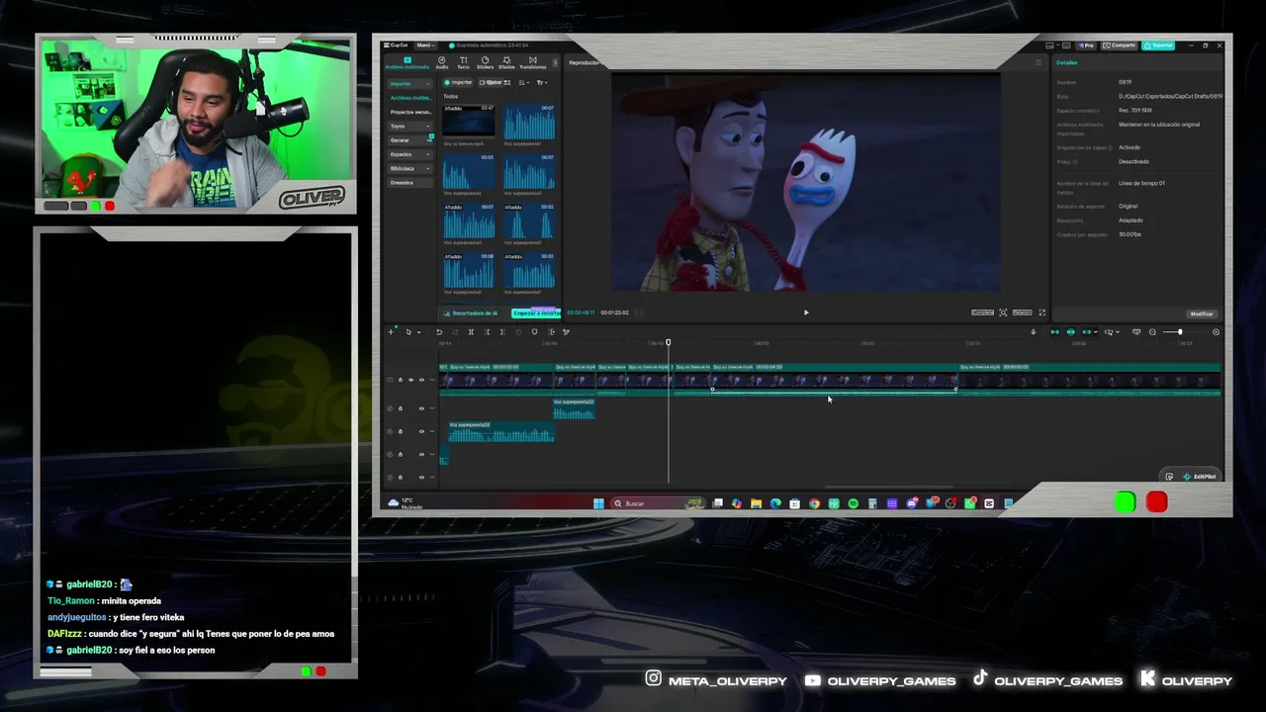The width and height of the screenshot is (1266, 712).
Task: Click the timeline zoom out icon
Action: (1152, 332)
